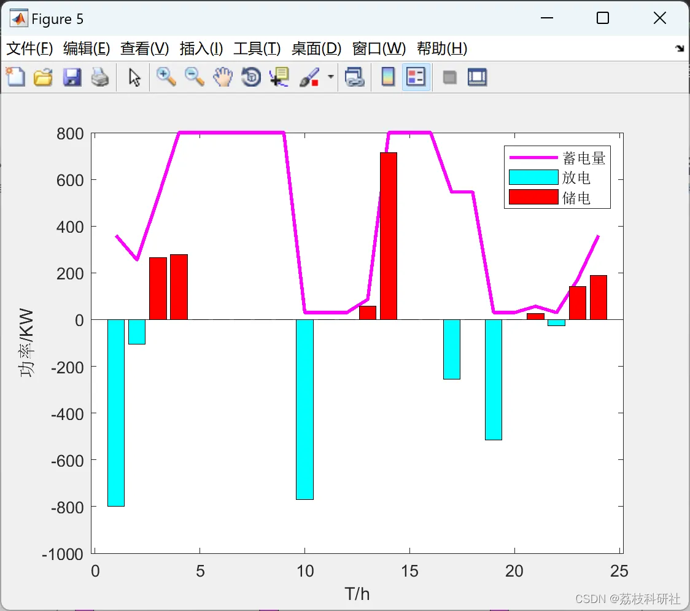
Task: Open the Brush tool dropdown arrow
Action: click(x=330, y=77)
